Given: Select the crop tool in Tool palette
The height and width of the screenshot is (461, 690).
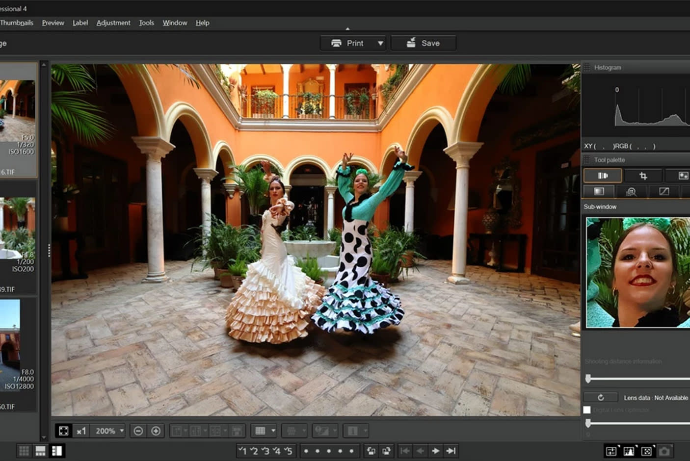Looking at the screenshot, I should tap(643, 176).
